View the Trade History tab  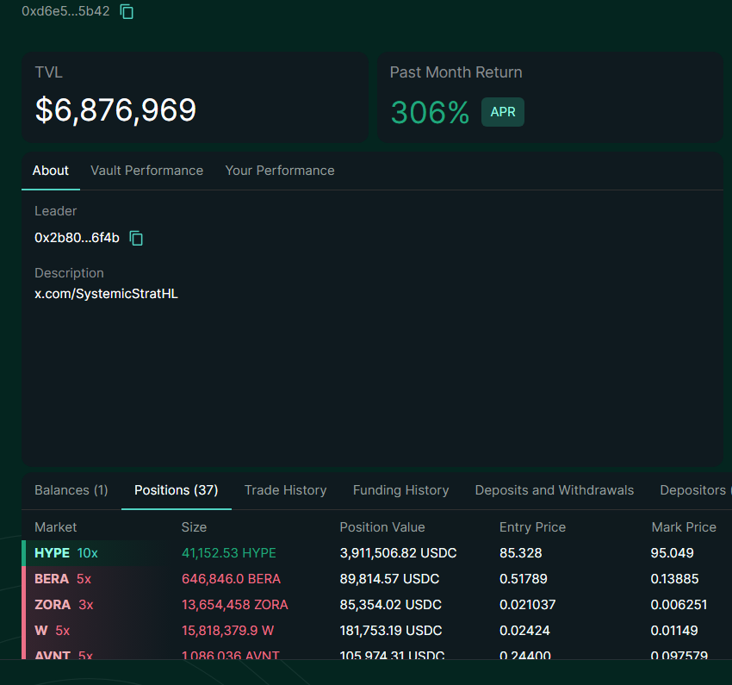click(285, 489)
